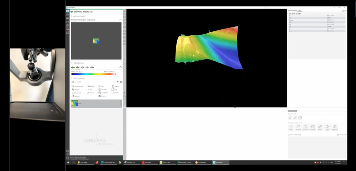
Task: Click the circle assist tool icon
Action: click(x=300, y=118)
